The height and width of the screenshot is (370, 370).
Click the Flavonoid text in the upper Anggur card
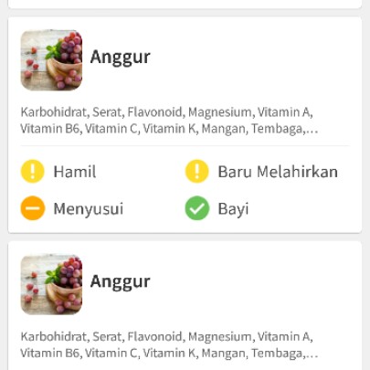tap(154, 112)
